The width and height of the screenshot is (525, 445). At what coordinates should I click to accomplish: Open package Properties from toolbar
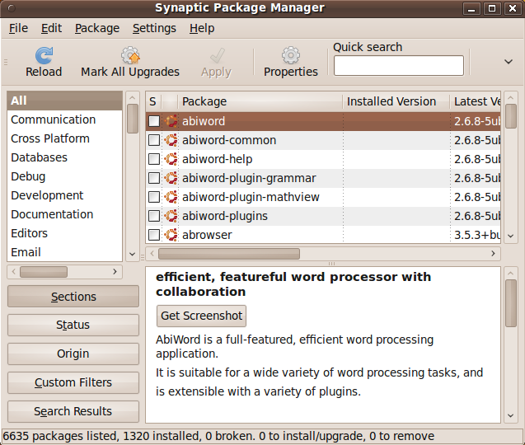point(291,63)
